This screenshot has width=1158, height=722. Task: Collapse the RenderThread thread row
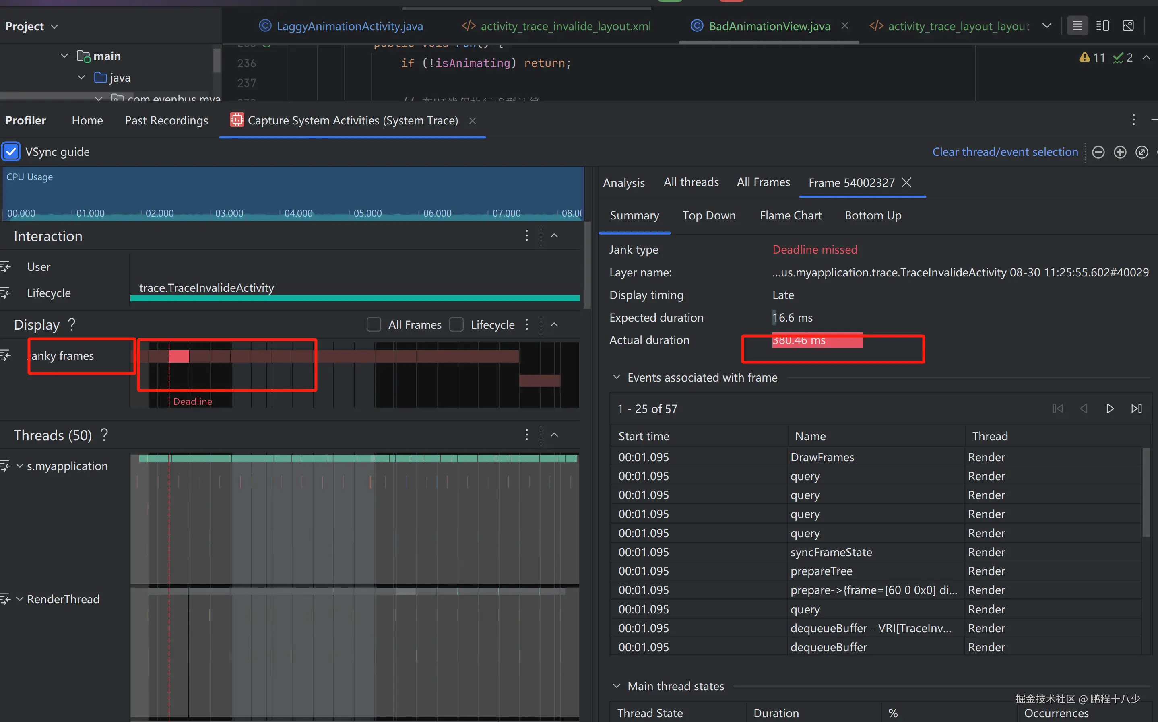coord(20,599)
